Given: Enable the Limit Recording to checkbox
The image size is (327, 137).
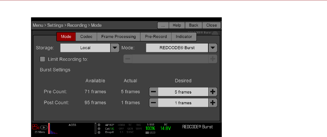Looking at the screenshot, I should (43, 59).
